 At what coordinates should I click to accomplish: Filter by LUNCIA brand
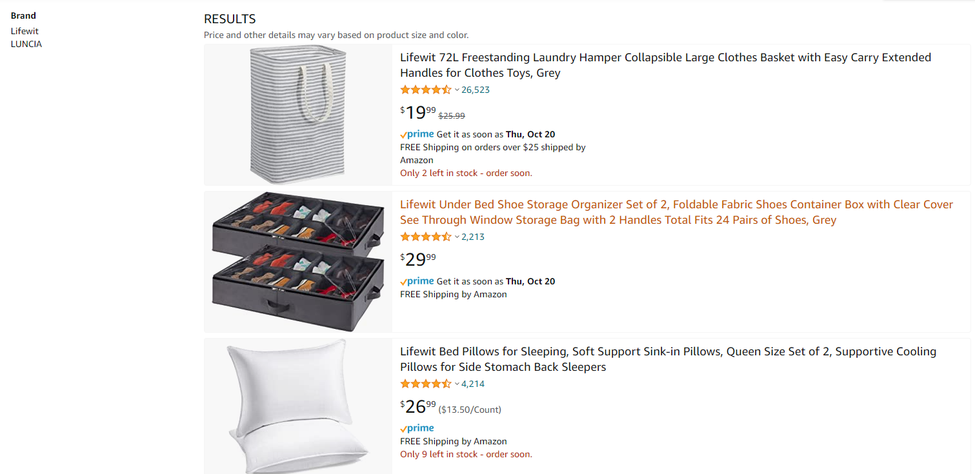pyautogui.click(x=26, y=44)
